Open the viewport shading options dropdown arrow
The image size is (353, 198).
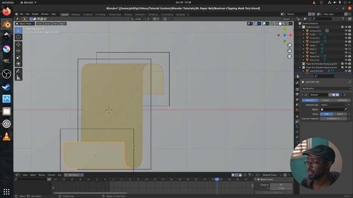pyautogui.click(x=291, y=24)
